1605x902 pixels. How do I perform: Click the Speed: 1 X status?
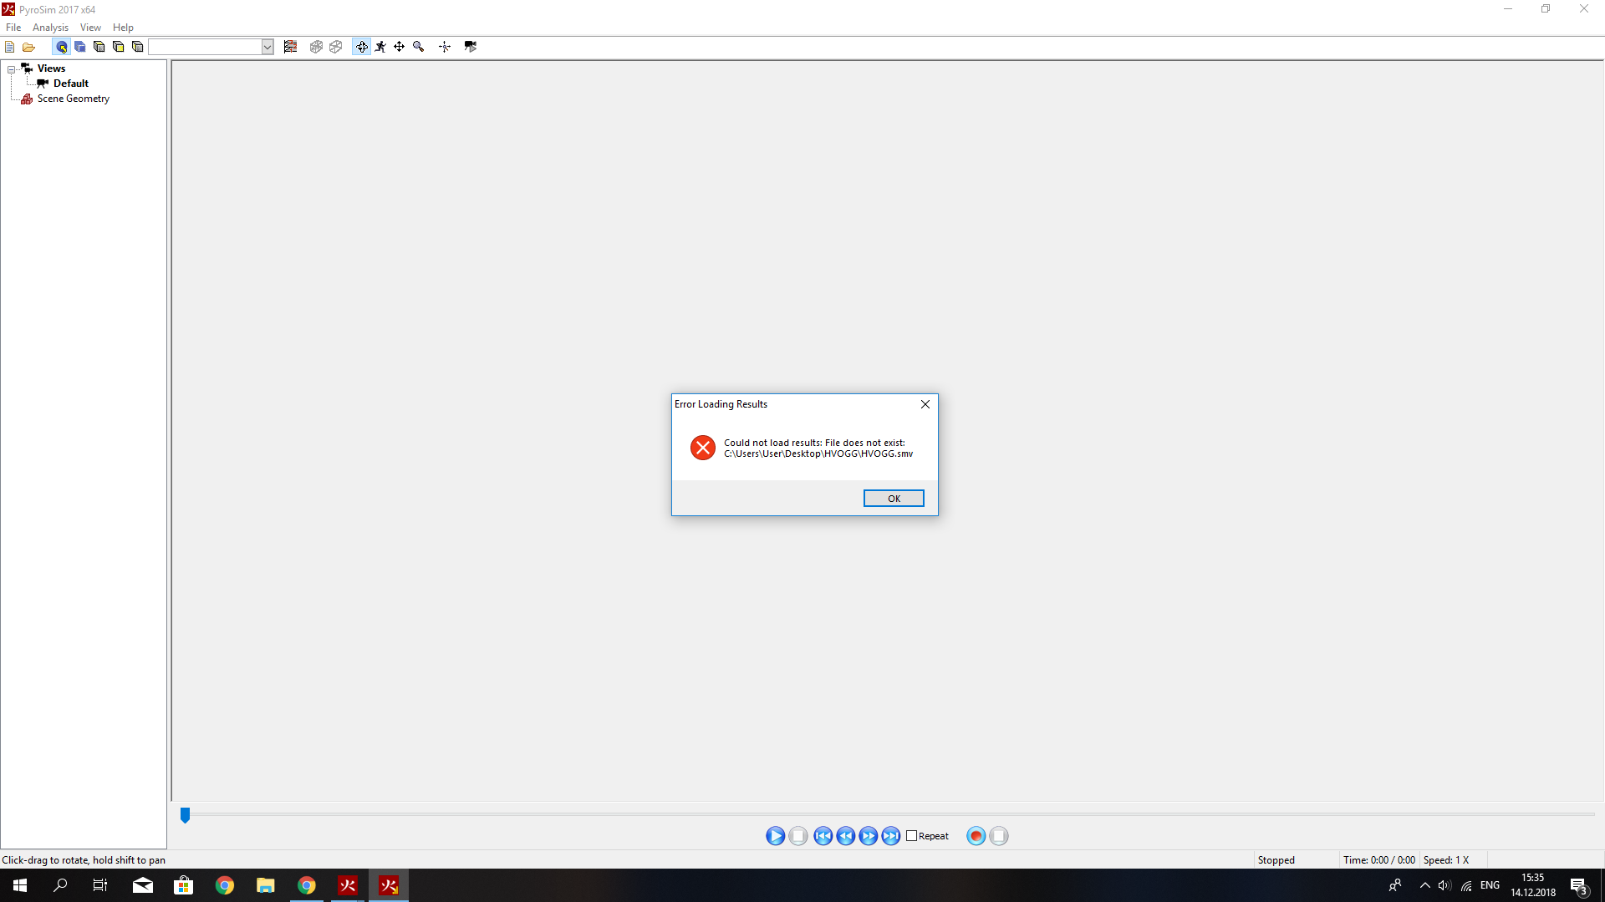[x=1446, y=860]
